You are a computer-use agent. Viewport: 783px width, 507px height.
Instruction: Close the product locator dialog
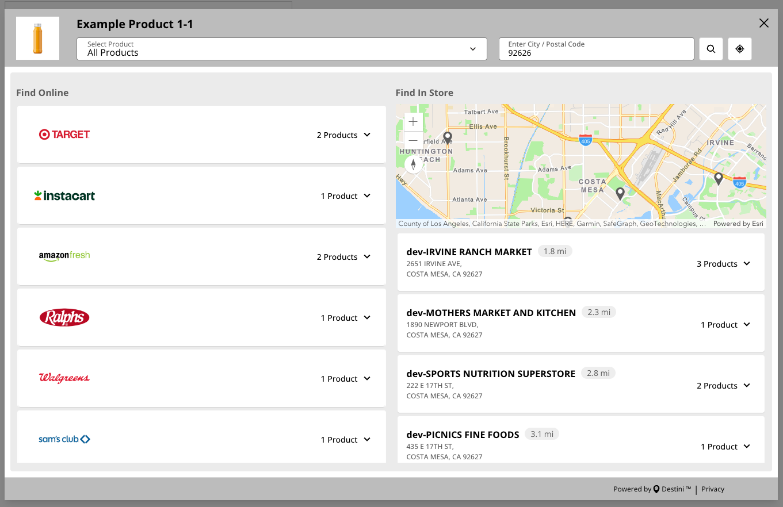764,23
